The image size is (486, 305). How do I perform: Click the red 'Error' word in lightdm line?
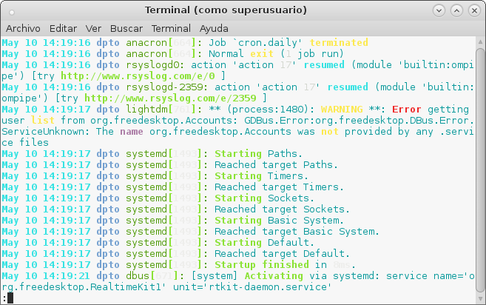click(406, 110)
